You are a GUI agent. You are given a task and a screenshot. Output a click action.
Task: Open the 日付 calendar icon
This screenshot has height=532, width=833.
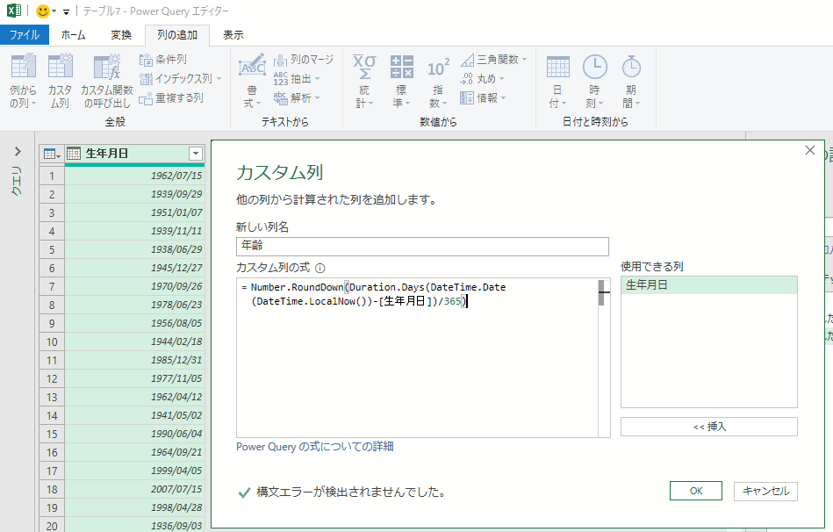558,68
